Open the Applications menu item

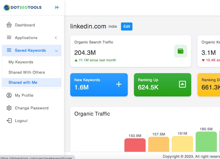(x=32, y=38)
